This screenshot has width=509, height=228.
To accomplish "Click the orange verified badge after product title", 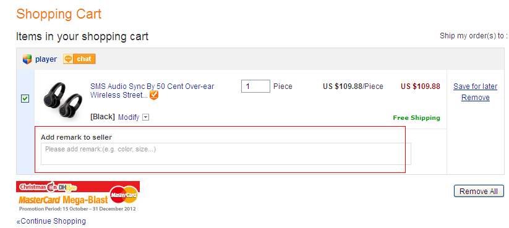I will 154,95.
